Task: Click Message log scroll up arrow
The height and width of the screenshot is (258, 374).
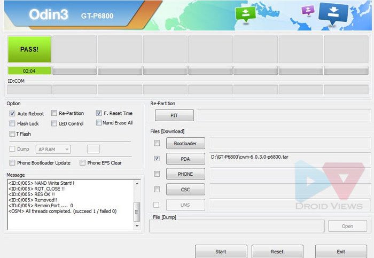Action: coord(137,183)
